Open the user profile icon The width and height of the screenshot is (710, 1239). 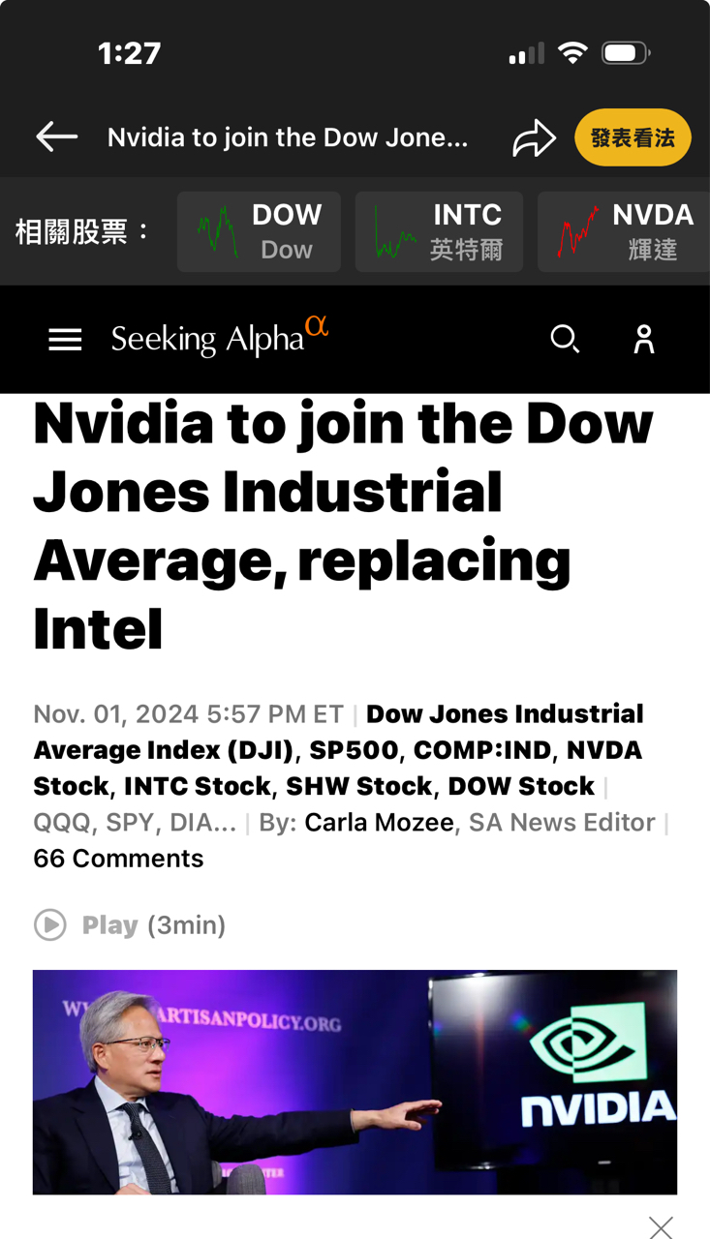644,339
